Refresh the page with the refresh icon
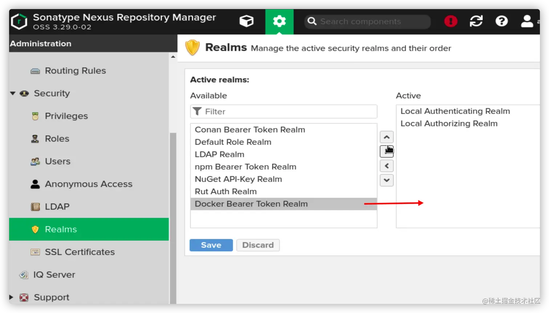Image resolution: width=549 pixels, height=313 pixels. click(x=476, y=21)
